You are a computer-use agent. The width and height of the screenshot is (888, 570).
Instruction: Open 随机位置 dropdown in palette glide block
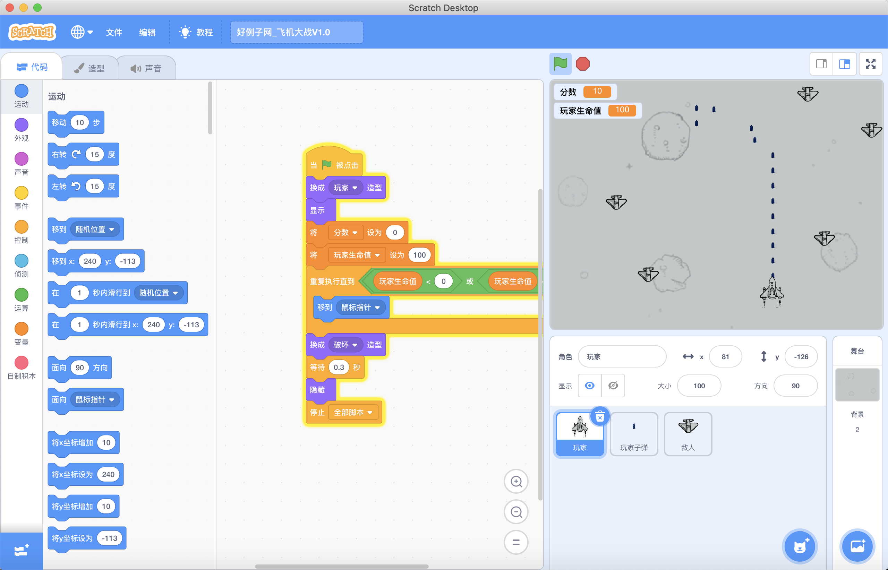pyautogui.click(x=158, y=293)
